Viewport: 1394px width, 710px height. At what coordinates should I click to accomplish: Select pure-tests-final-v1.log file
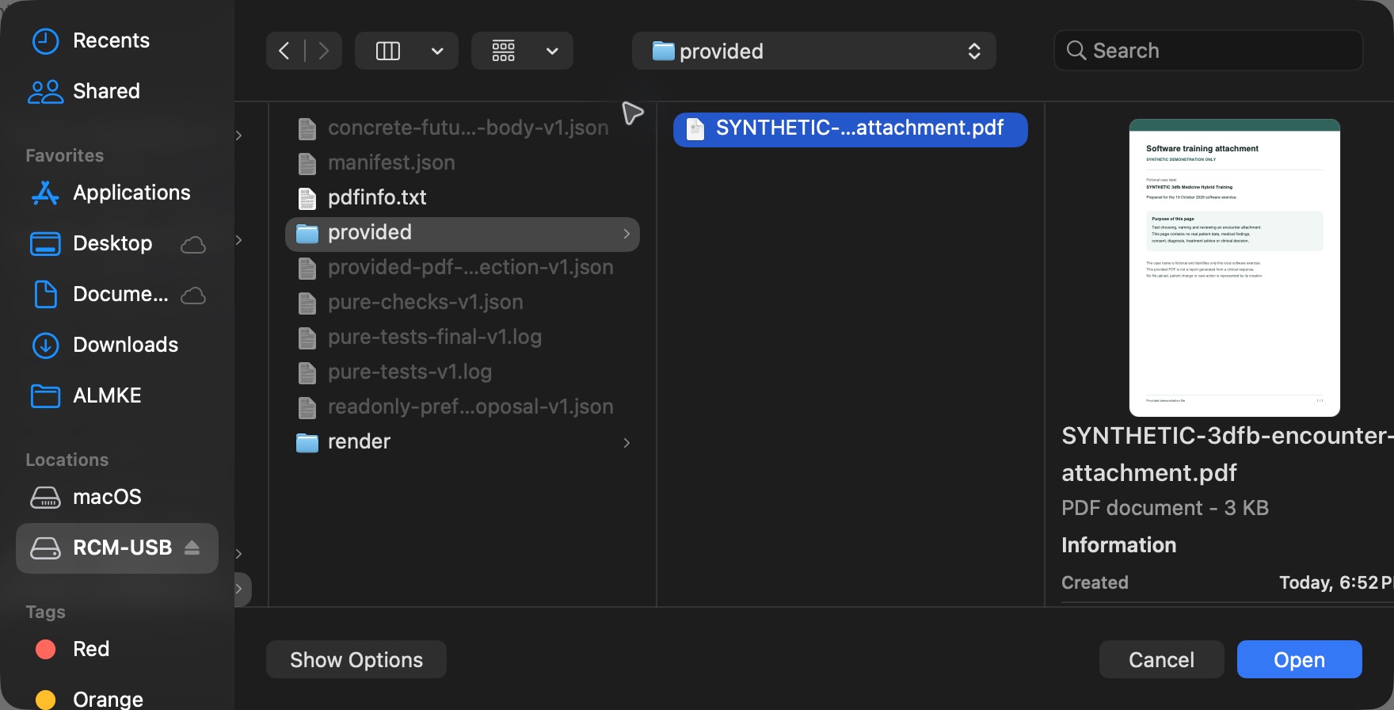click(x=463, y=337)
